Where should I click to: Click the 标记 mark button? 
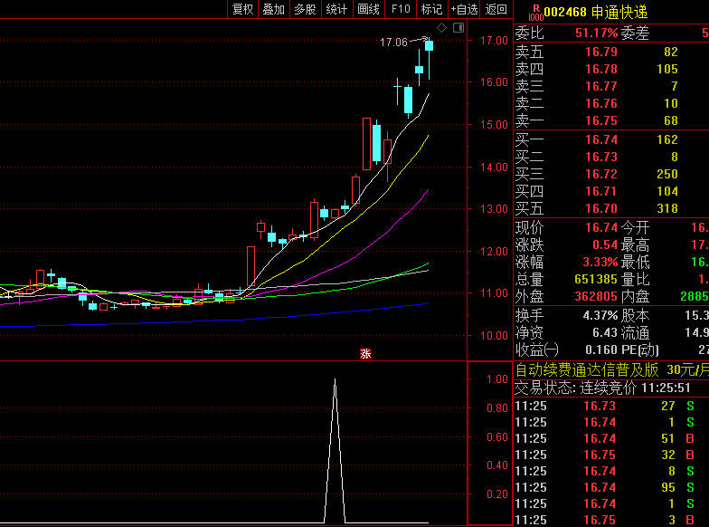(431, 9)
